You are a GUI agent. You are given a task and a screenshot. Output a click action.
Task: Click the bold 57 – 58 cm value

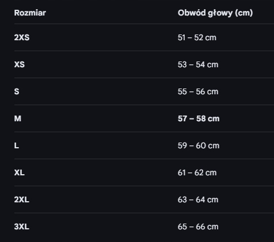click(x=199, y=118)
